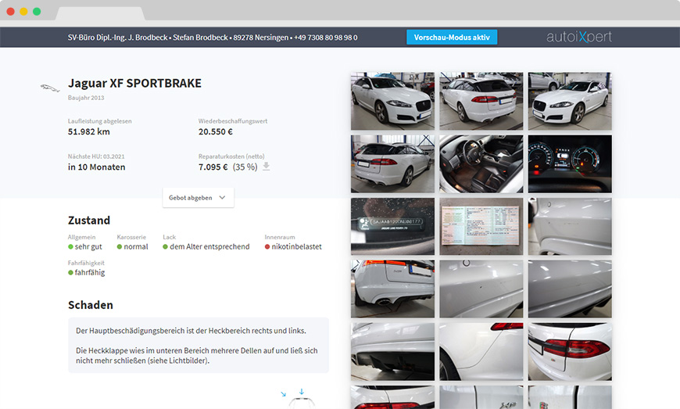Click the 7.095 € repair cost value

click(x=213, y=167)
